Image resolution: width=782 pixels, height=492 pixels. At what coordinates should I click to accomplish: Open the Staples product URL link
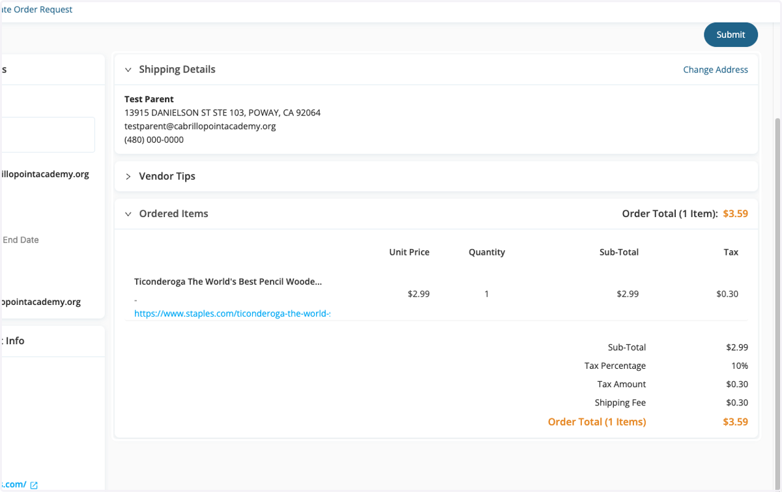click(232, 313)
